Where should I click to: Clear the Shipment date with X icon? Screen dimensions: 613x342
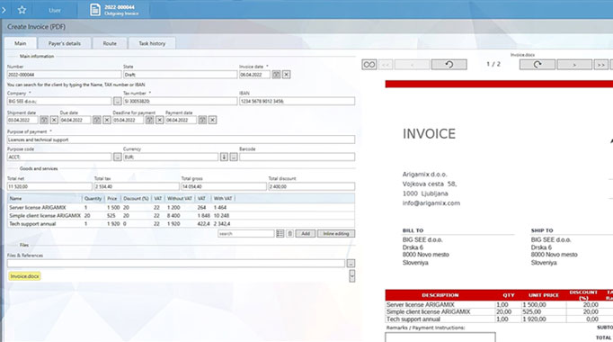tap(54, 120)
